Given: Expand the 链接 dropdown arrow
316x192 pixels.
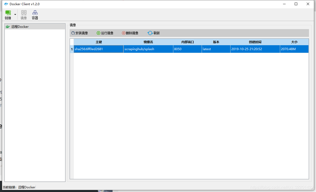Looking at the screenshot, I should [15, 15].
